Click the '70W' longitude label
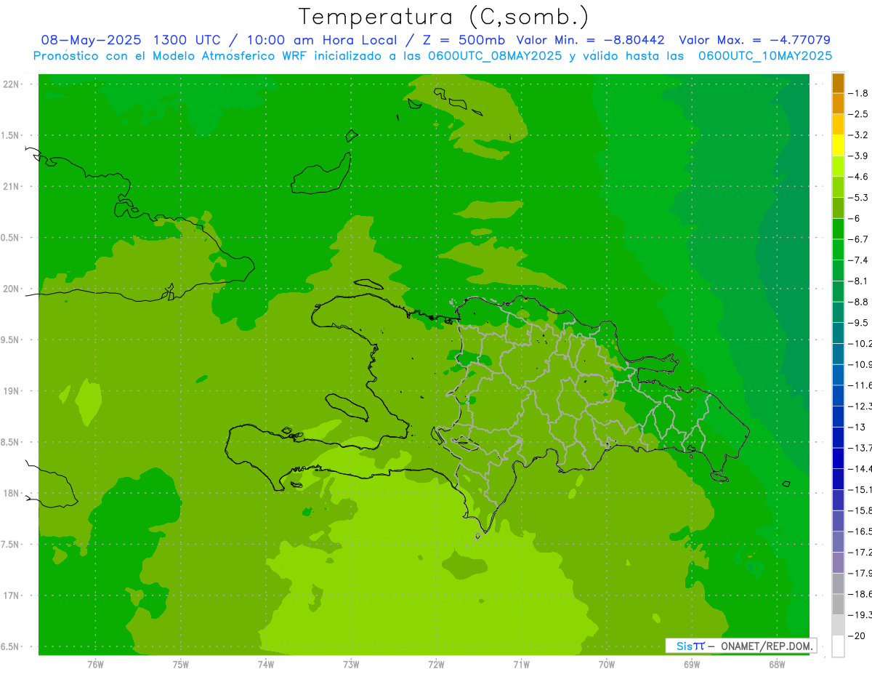 pos(607,665)
